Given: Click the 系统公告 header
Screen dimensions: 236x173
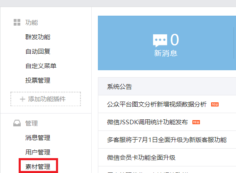Looking at the screenshot, I should click(119, 87).
